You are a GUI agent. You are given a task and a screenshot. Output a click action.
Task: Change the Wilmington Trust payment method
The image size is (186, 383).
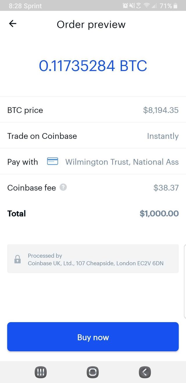(122, 162)
